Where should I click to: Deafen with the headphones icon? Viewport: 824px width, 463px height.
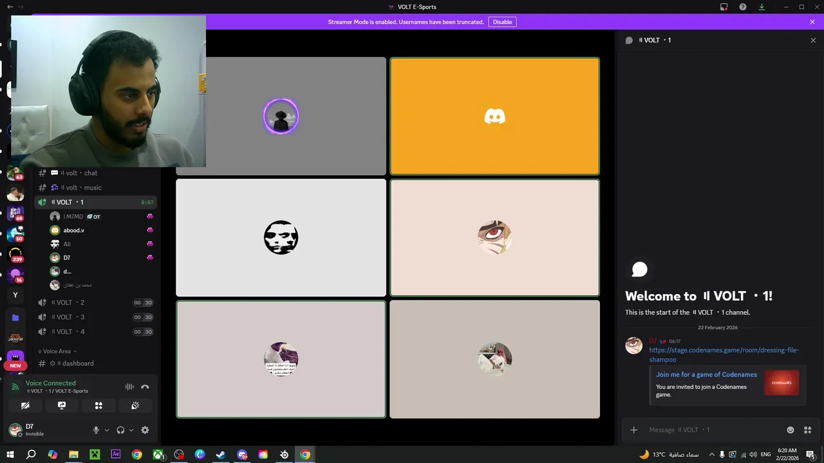coord(120,430)
